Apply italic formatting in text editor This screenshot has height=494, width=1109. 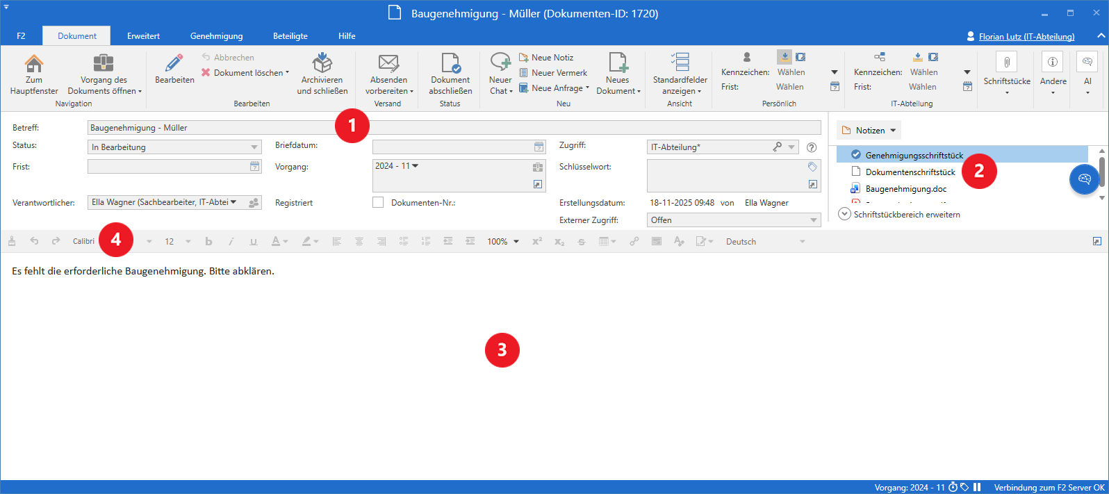tap(231, 241)
